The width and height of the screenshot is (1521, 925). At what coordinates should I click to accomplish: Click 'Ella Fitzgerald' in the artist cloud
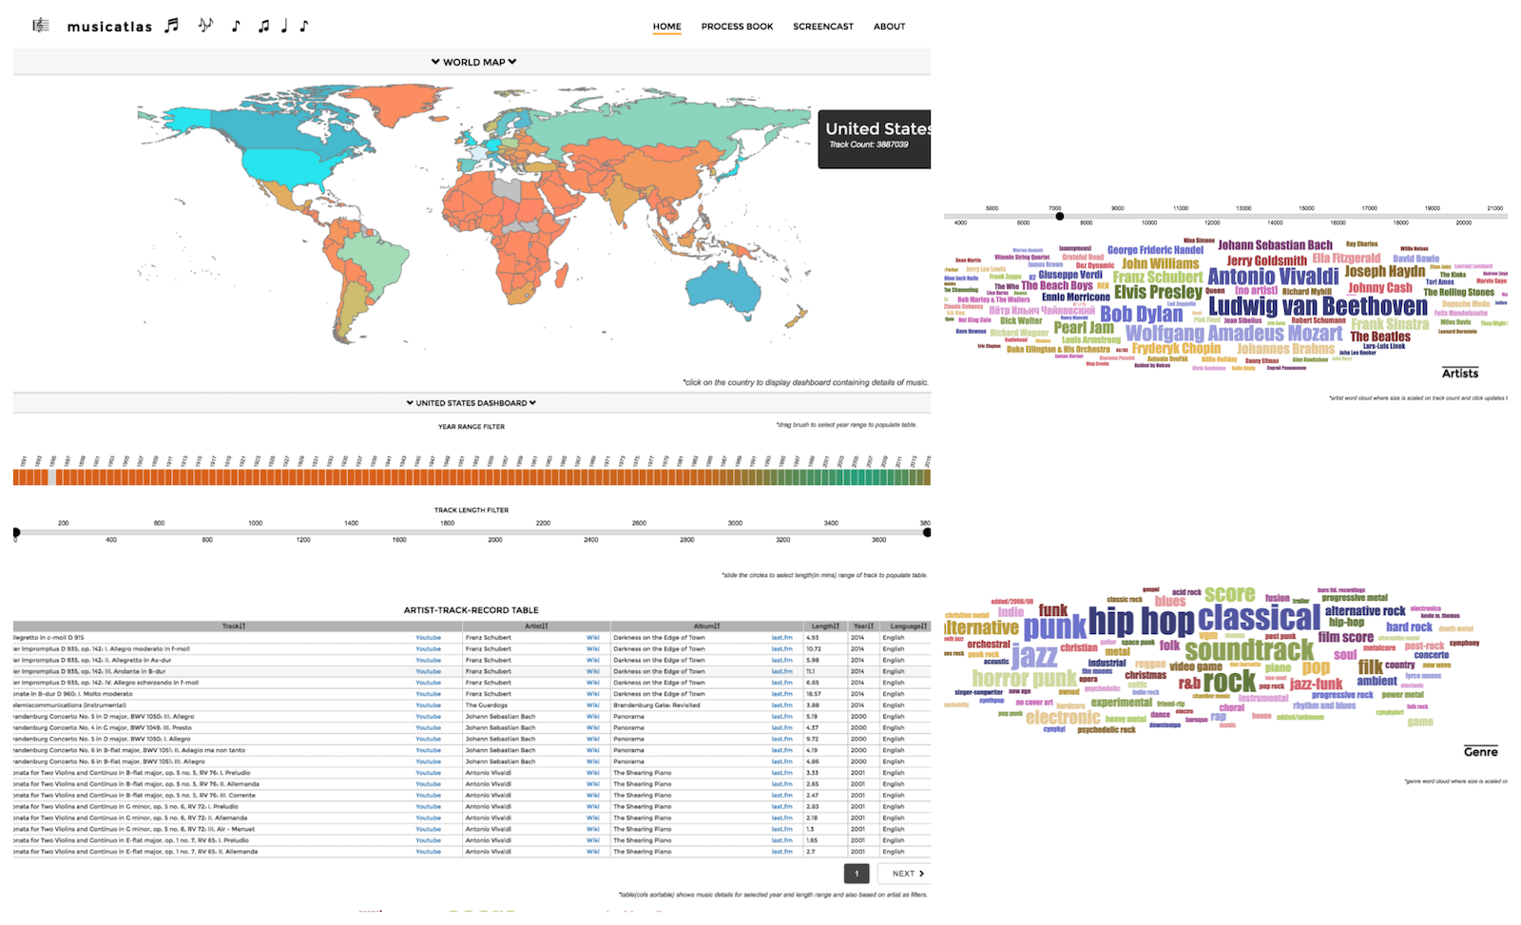click(x=1346, y=258)
